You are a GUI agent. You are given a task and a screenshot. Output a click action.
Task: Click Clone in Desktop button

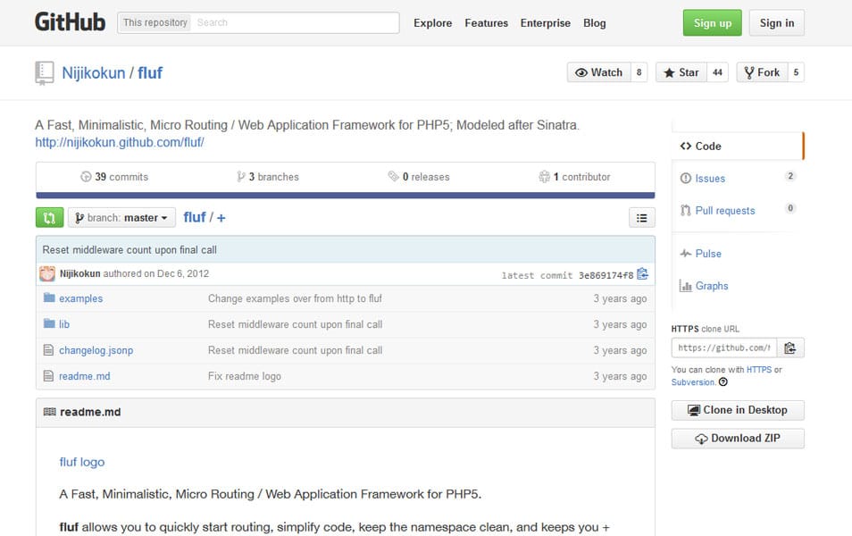pos(738,410)
